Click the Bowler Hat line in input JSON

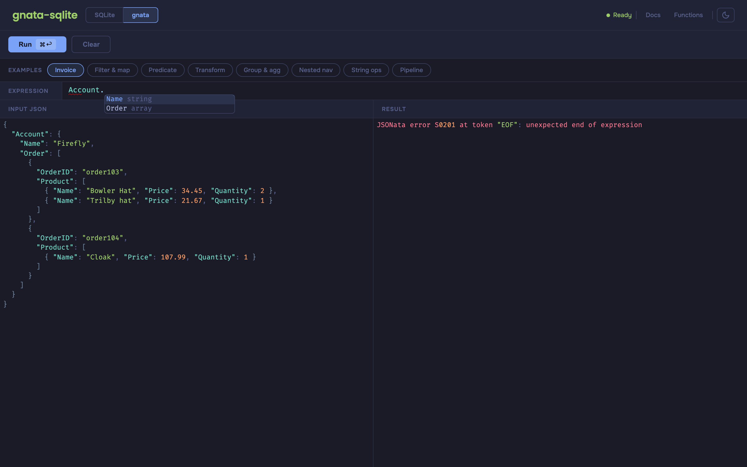pyautogui.click(x=161, y=191)
